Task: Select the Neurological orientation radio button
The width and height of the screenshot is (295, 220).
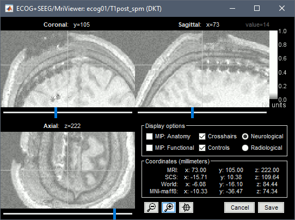Action: [x=245, y=136]
